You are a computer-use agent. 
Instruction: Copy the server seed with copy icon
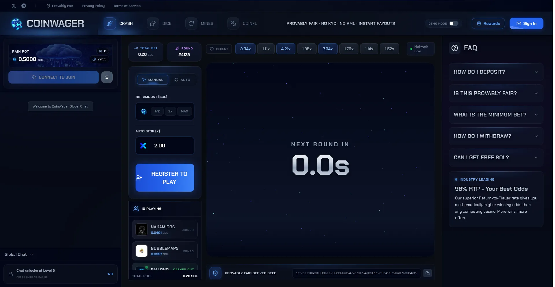(x=428, y=273)
